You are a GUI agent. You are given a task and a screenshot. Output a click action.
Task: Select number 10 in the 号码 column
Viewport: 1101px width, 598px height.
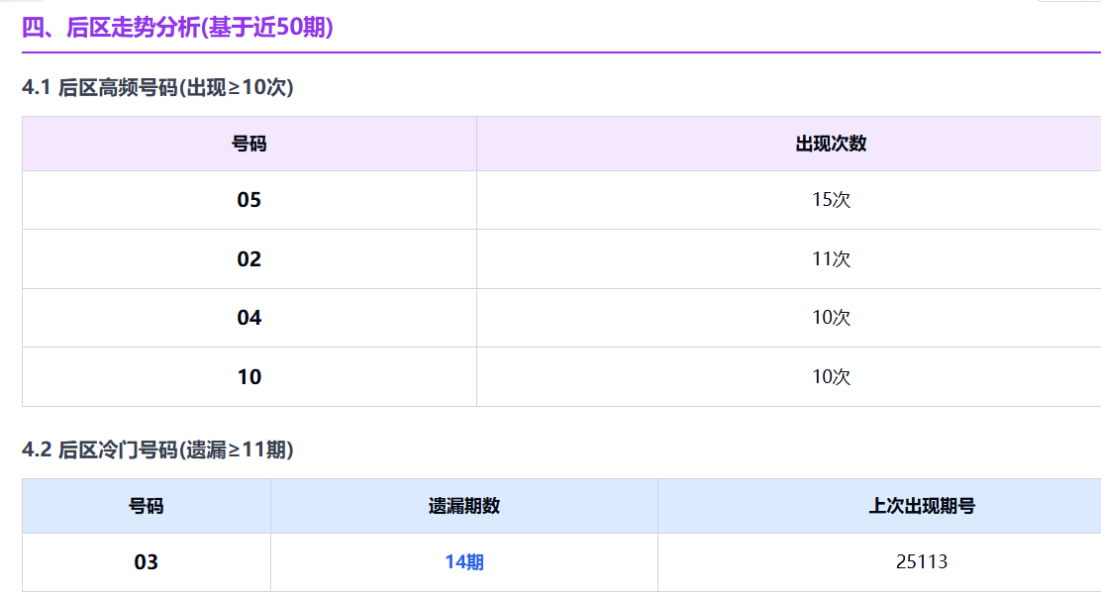(249, 377)
